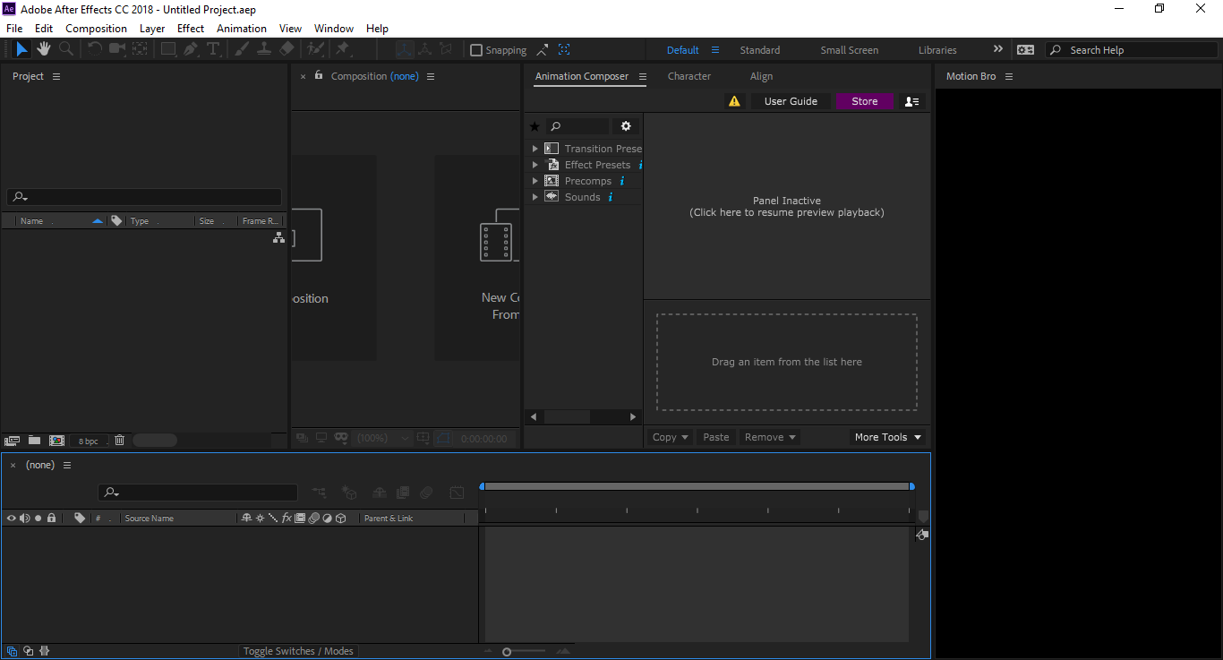Click the Composition Mini-Flowchart timeline icon

click(320, 493)
